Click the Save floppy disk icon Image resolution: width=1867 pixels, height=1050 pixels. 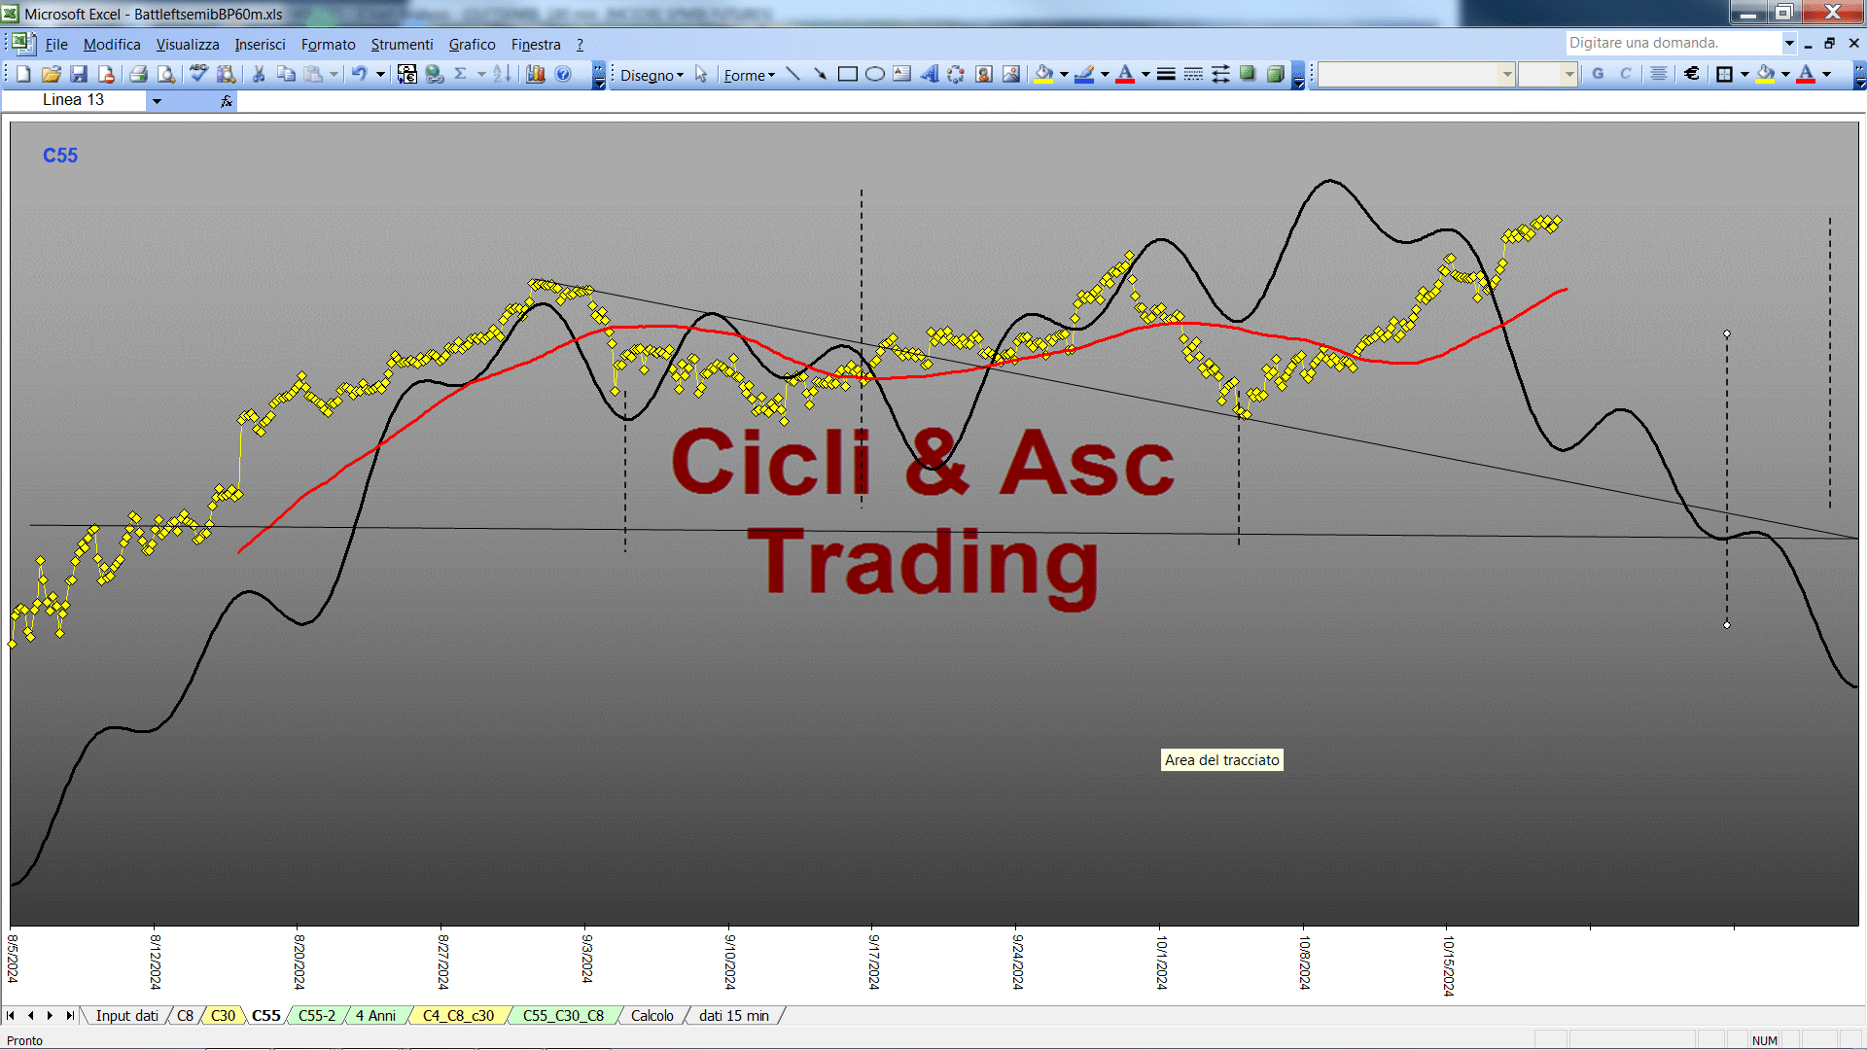[x=79, y=74]
